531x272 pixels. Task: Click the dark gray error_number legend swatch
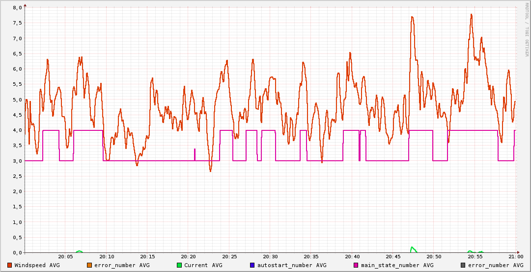463,265
